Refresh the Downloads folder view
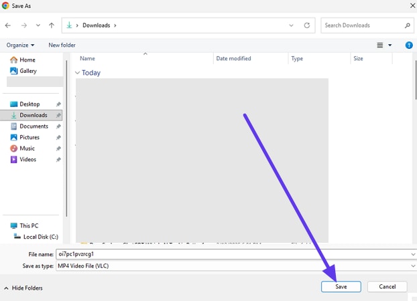 tap(307, 25)
